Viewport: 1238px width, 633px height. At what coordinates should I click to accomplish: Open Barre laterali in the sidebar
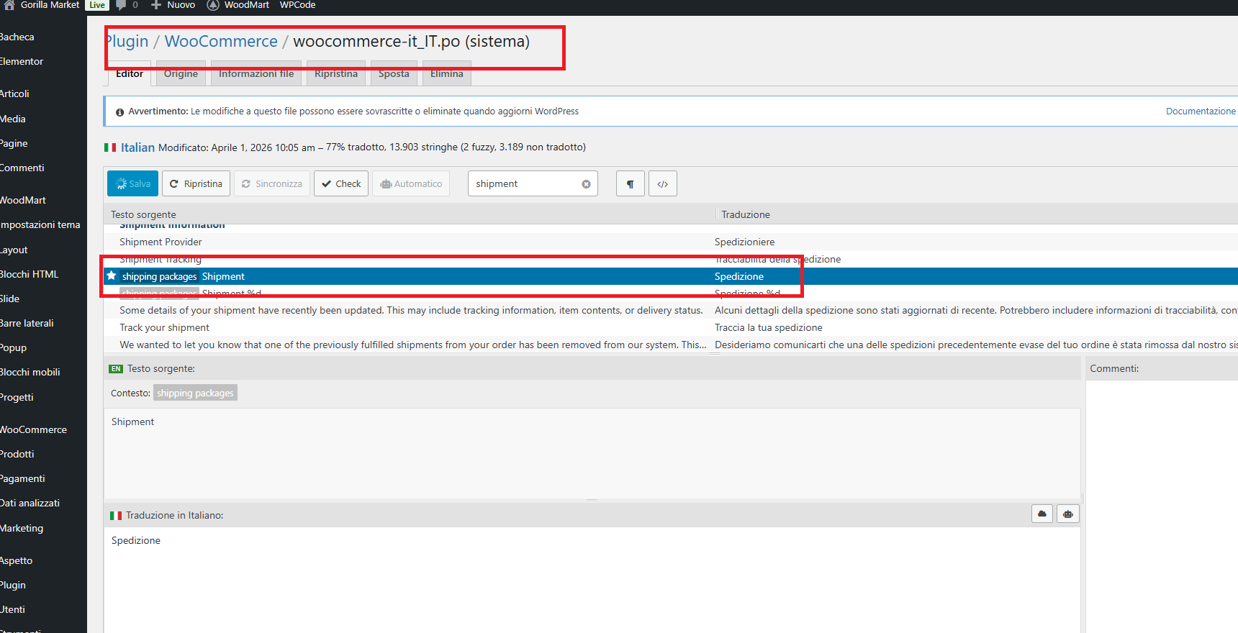point(27,323)
